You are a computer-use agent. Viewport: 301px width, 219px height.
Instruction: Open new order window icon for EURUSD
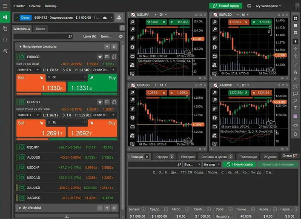click(114, 57)
